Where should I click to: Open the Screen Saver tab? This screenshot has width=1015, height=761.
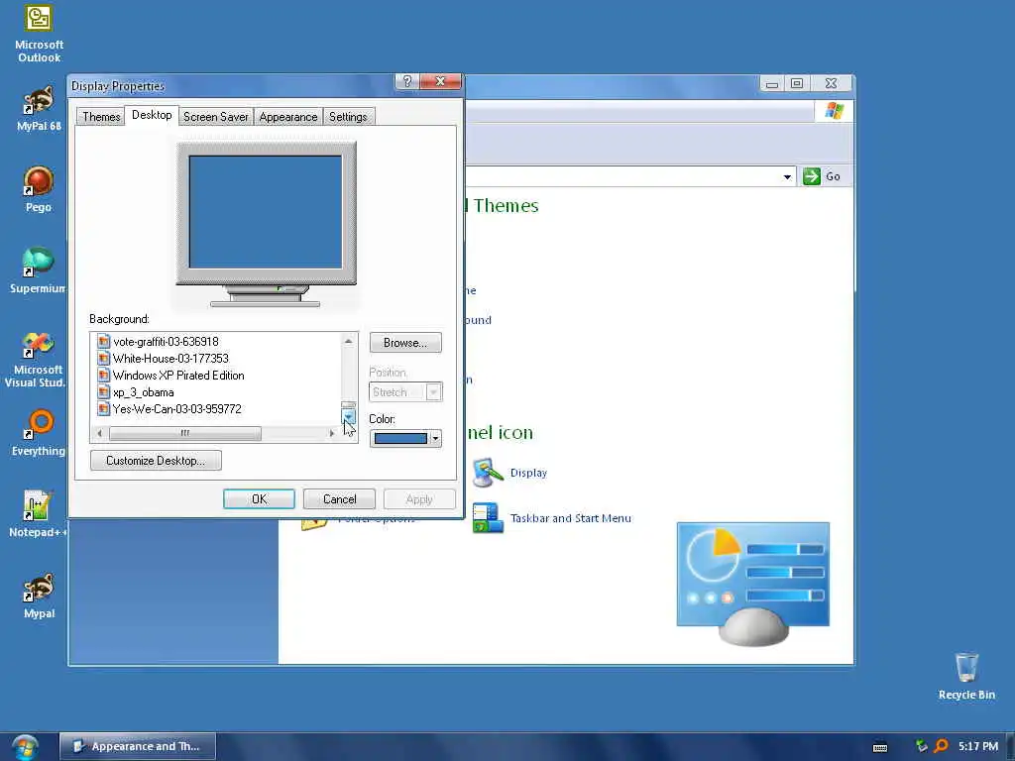click(x=215, y=117)
